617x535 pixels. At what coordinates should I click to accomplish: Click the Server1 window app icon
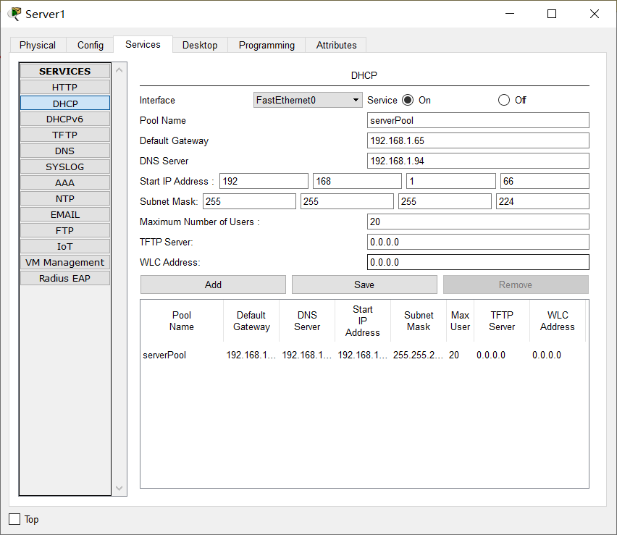pyautogui.click(x=14, y=14)
